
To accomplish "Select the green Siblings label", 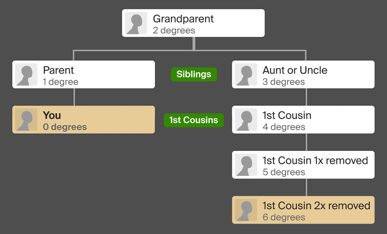I will pyautogui.click(x=194, y=74).
